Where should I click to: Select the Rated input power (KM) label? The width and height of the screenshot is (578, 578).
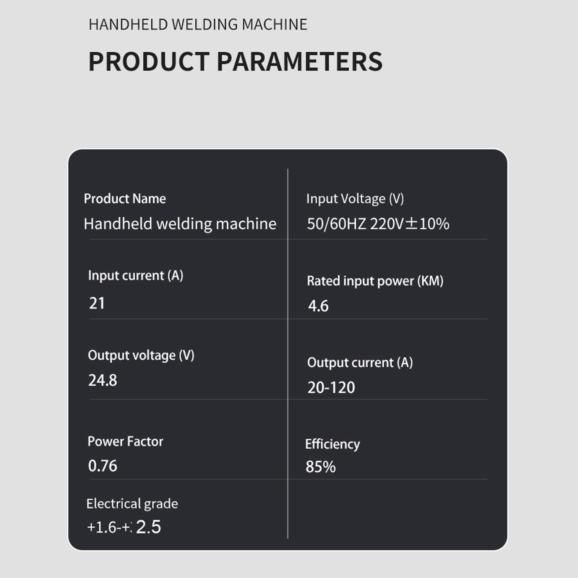tap(375, 281)
